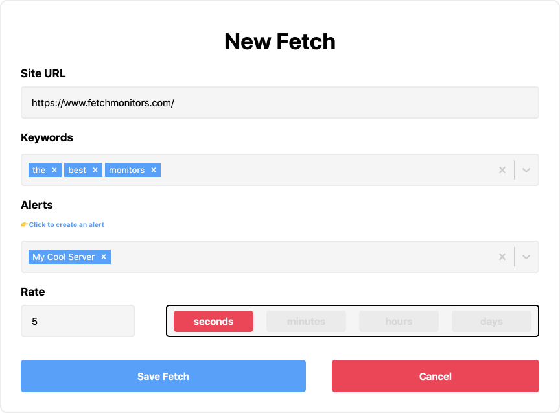Focus the Rate number input
The width and height of the screenshot is (560, 413).
tap(77, 321)
